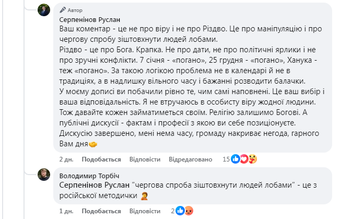Click the handshake emoji after 'Вам дня'

click(x=94, y=144)
